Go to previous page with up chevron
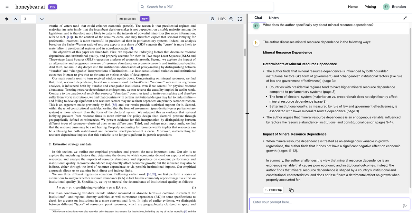The width and height of the screenshot is (412, 213). [x=15, y=19]
